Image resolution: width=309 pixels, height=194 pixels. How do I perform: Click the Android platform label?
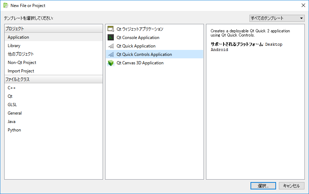tap(219, 50)
